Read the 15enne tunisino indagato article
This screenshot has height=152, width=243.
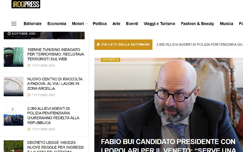pyautogui.click(x=56, y=54)
